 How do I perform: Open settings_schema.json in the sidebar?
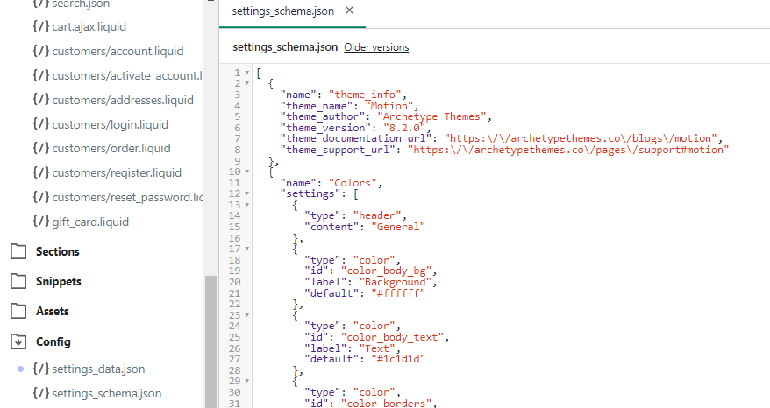click(x=107, y=393)
